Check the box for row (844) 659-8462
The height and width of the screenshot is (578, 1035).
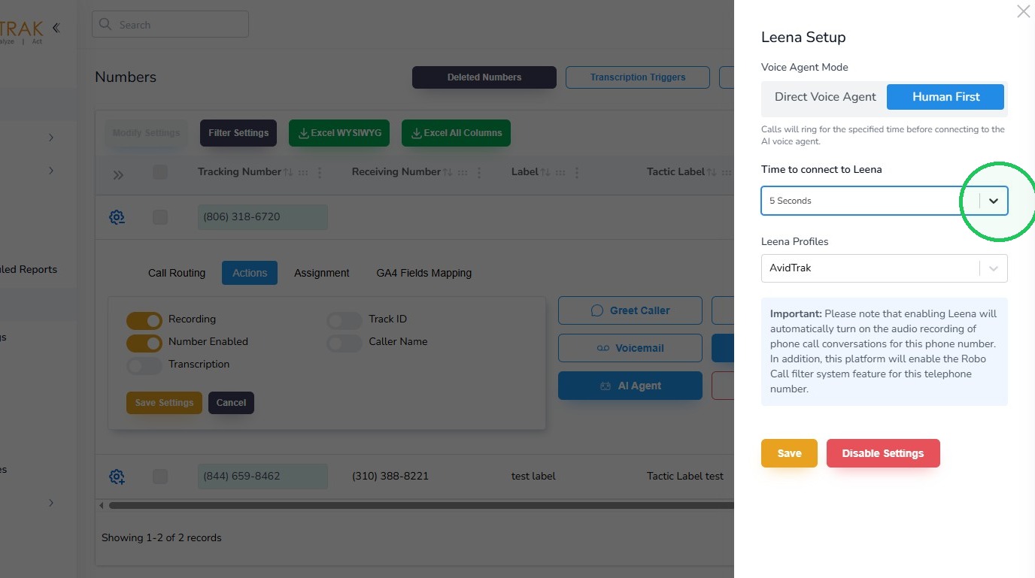[160, 477]
